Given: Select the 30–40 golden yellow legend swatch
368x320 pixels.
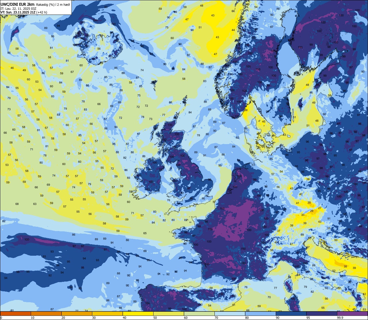Looking at the screenshot, I should coord(107,314).
